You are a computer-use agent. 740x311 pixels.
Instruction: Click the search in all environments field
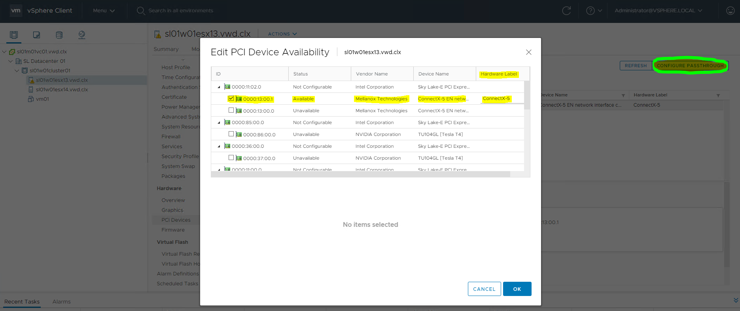tap(181, 11)
